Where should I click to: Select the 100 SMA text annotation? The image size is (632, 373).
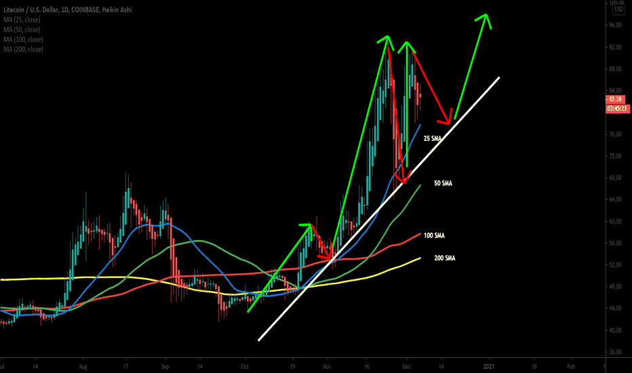click(434, 235)
